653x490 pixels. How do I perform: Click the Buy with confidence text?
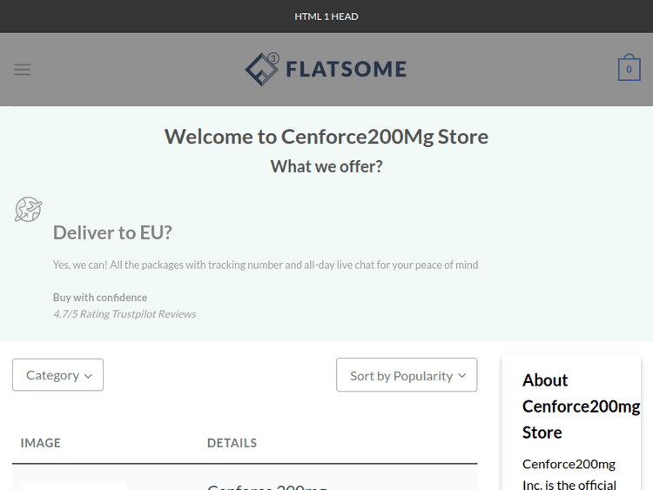coord(100,298)
